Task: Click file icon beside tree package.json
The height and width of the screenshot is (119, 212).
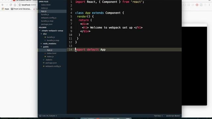Action: 44,63
